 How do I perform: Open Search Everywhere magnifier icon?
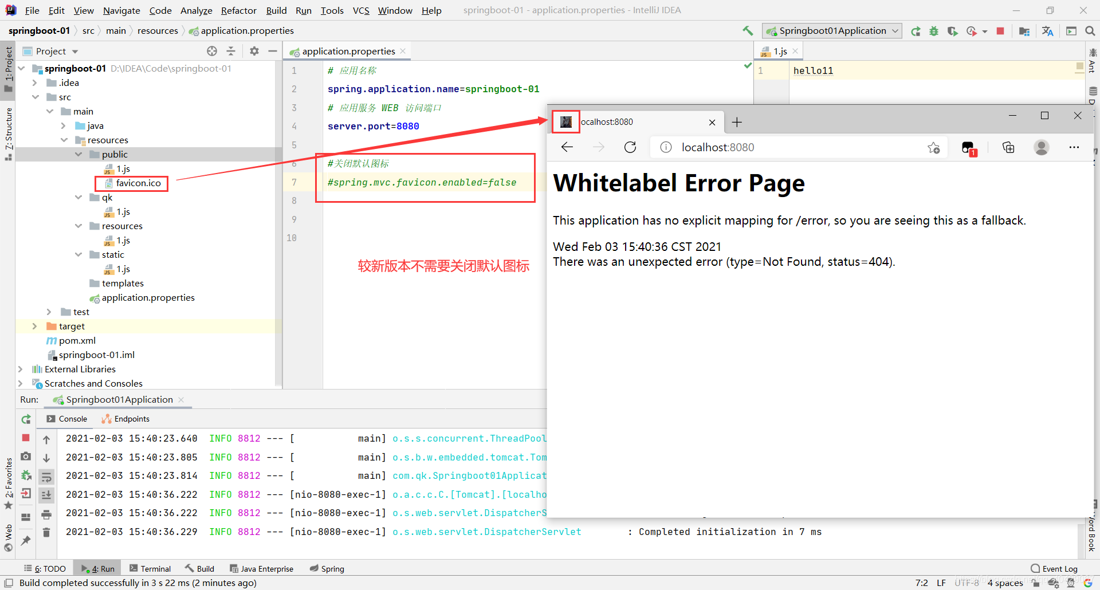click(x=1090, y=31)
